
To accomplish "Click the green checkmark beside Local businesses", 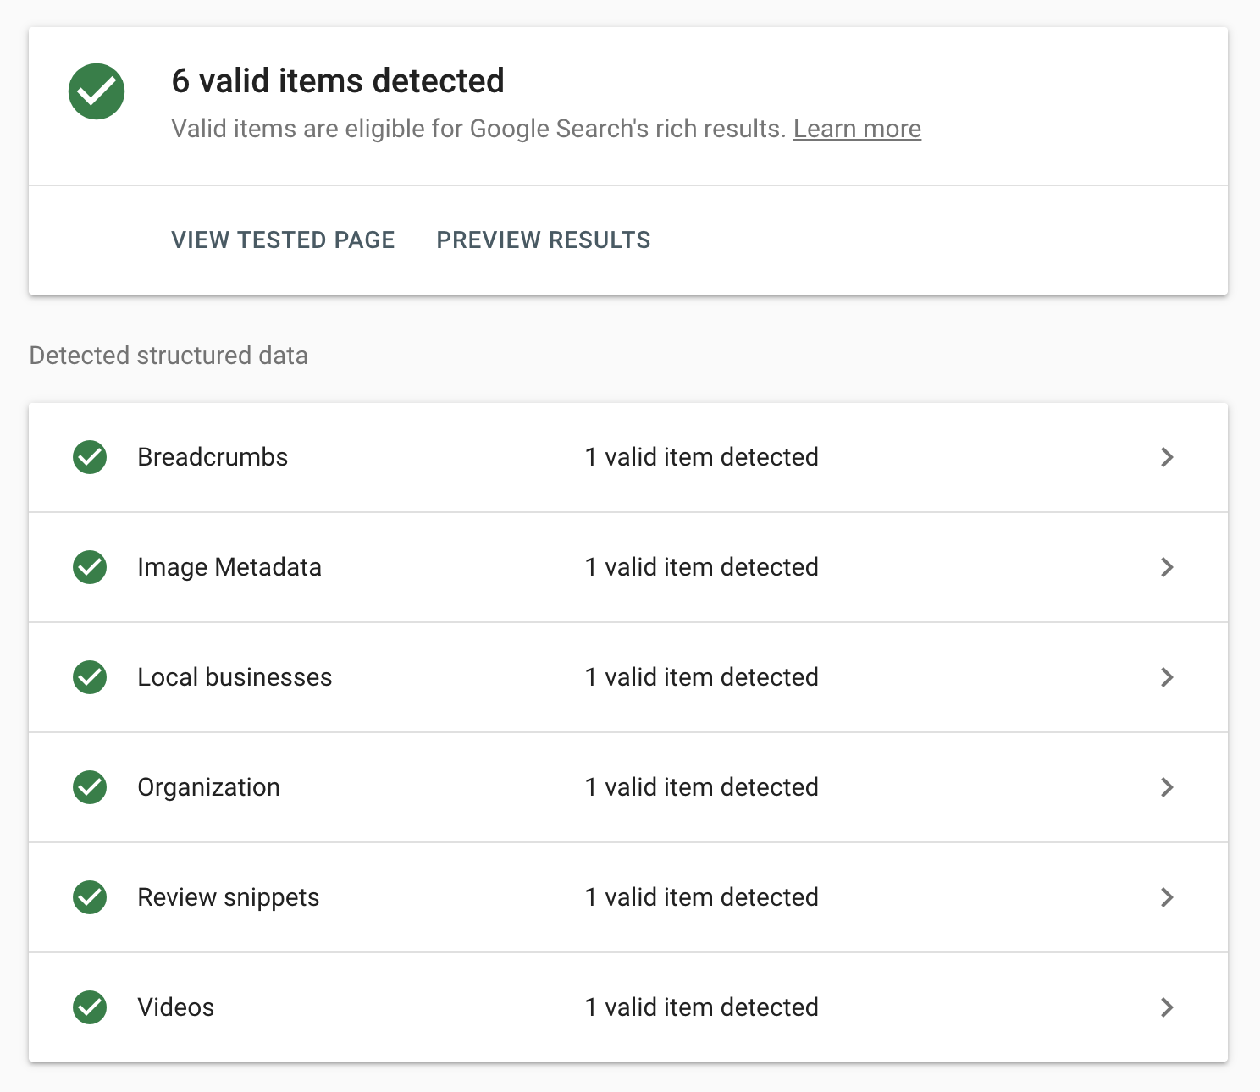I will point(90,677).
